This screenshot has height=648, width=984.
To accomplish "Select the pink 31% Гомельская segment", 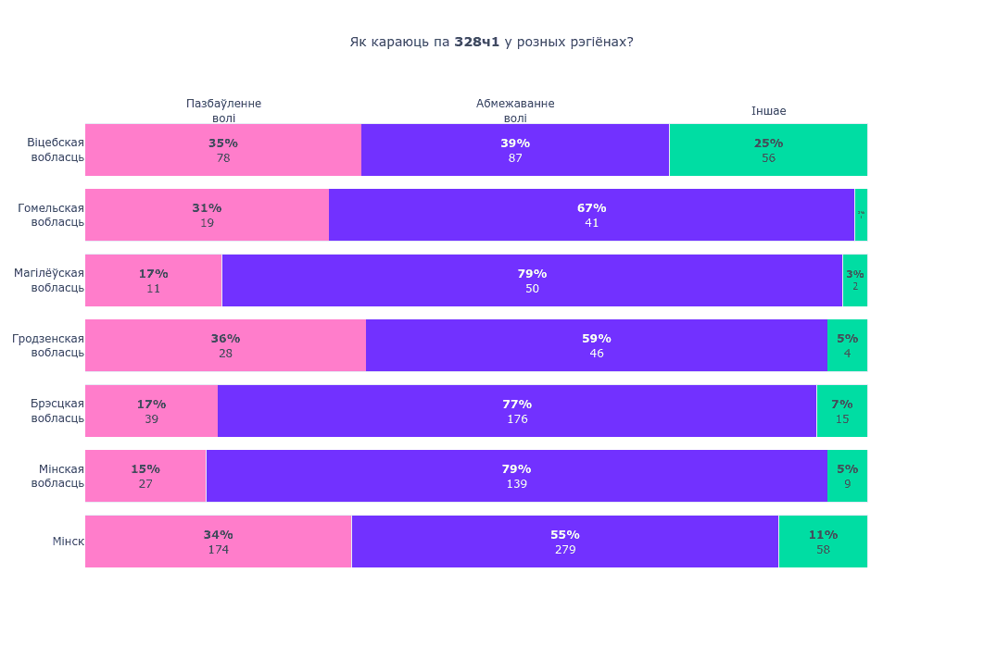I will (x=207, y=215).
